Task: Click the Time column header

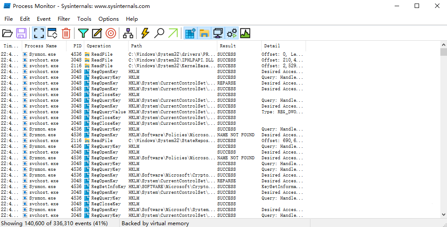Action: (x=11, y=46)
